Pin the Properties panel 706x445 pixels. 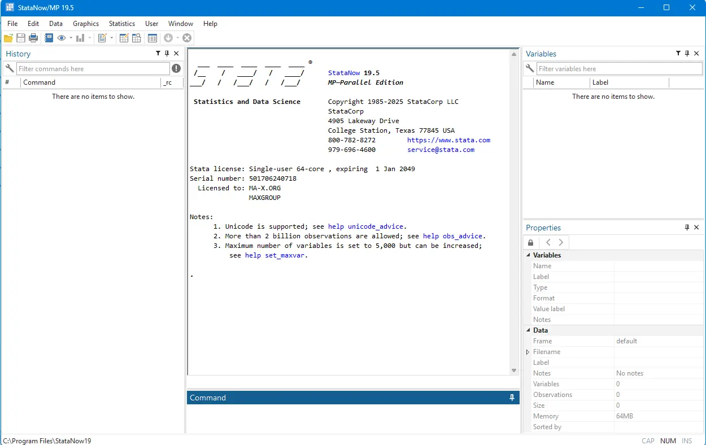[x=687, y=227]
